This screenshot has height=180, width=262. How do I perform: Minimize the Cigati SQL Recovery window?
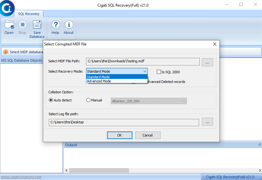227,4
